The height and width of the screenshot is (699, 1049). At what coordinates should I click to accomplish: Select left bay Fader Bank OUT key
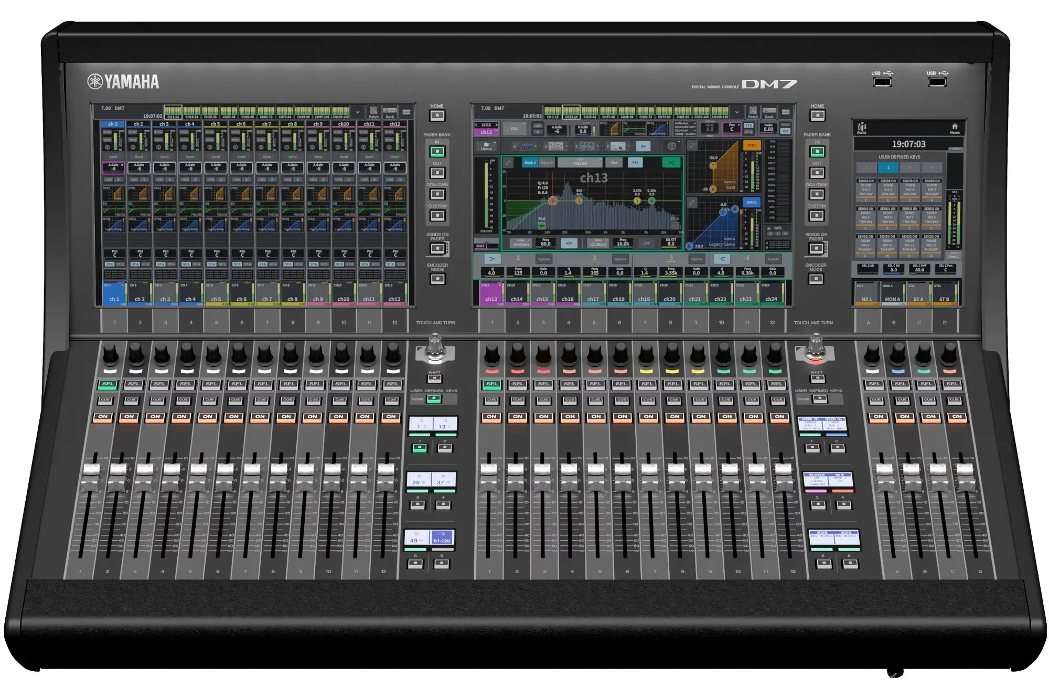pyautogui.click(x=437, y=173)
